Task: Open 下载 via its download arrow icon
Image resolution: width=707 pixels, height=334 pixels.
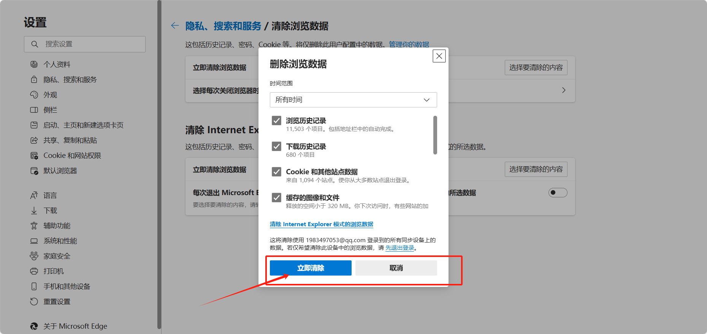Action: click(34, 211)
